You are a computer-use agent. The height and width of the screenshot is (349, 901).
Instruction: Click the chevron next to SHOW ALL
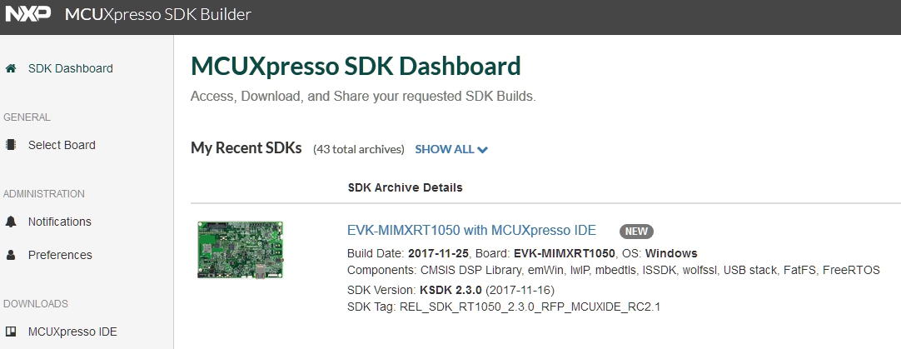click(483, 150)
